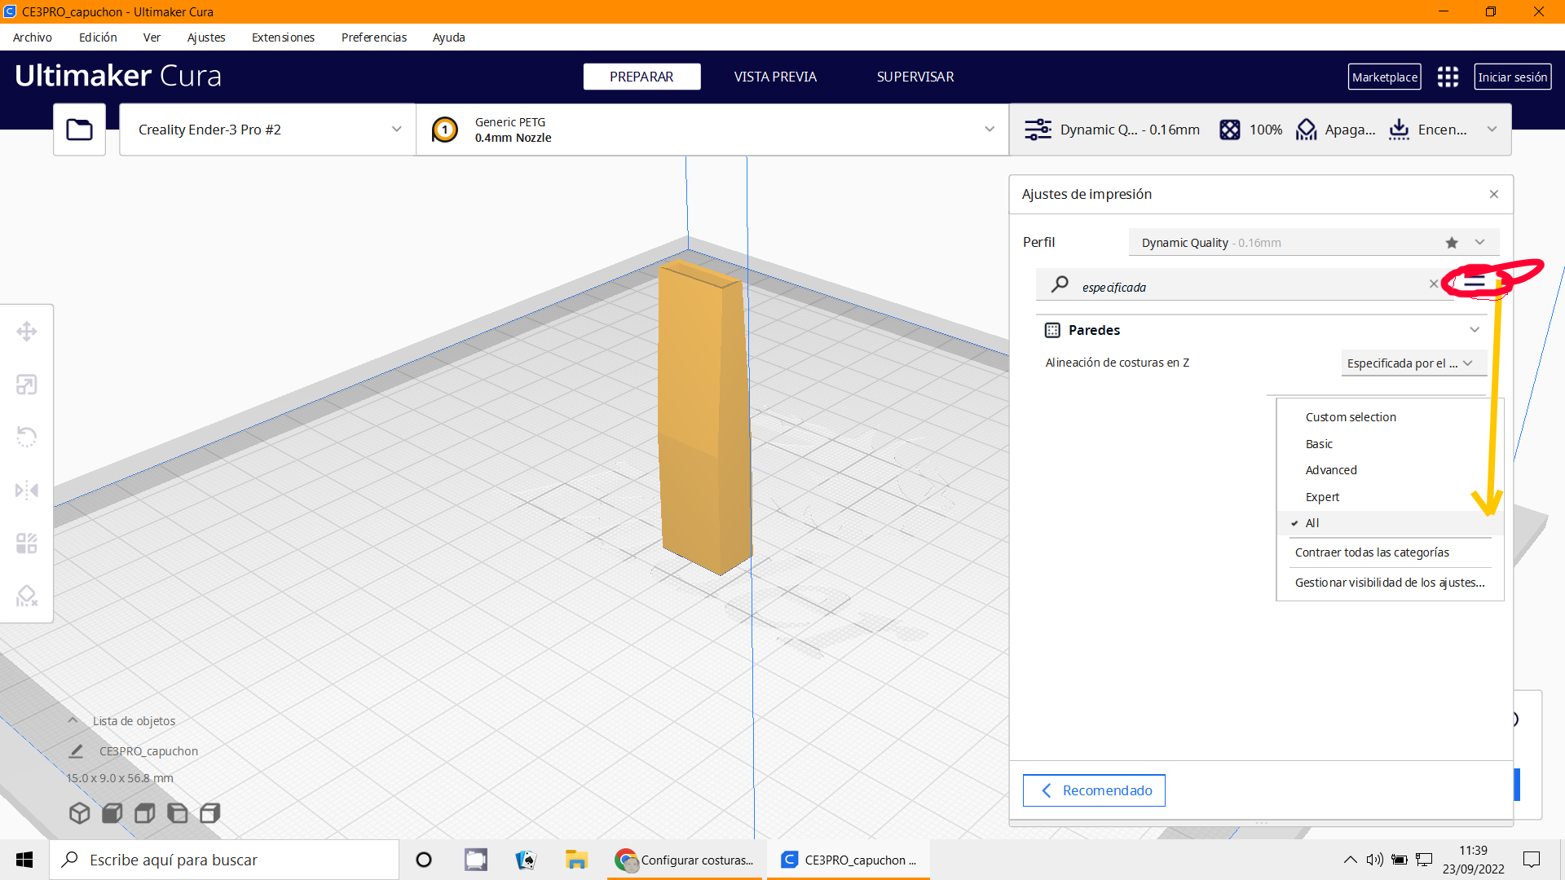Select the All visibility option
The height and width of the screenshot is (880, 1565).
pos(1312,523)
